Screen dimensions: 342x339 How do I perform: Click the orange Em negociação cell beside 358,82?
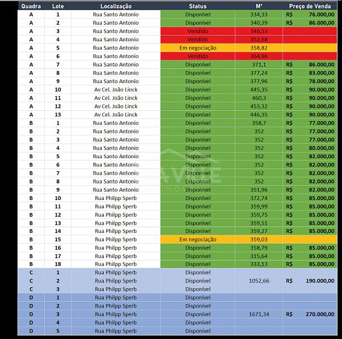point(198,48)
